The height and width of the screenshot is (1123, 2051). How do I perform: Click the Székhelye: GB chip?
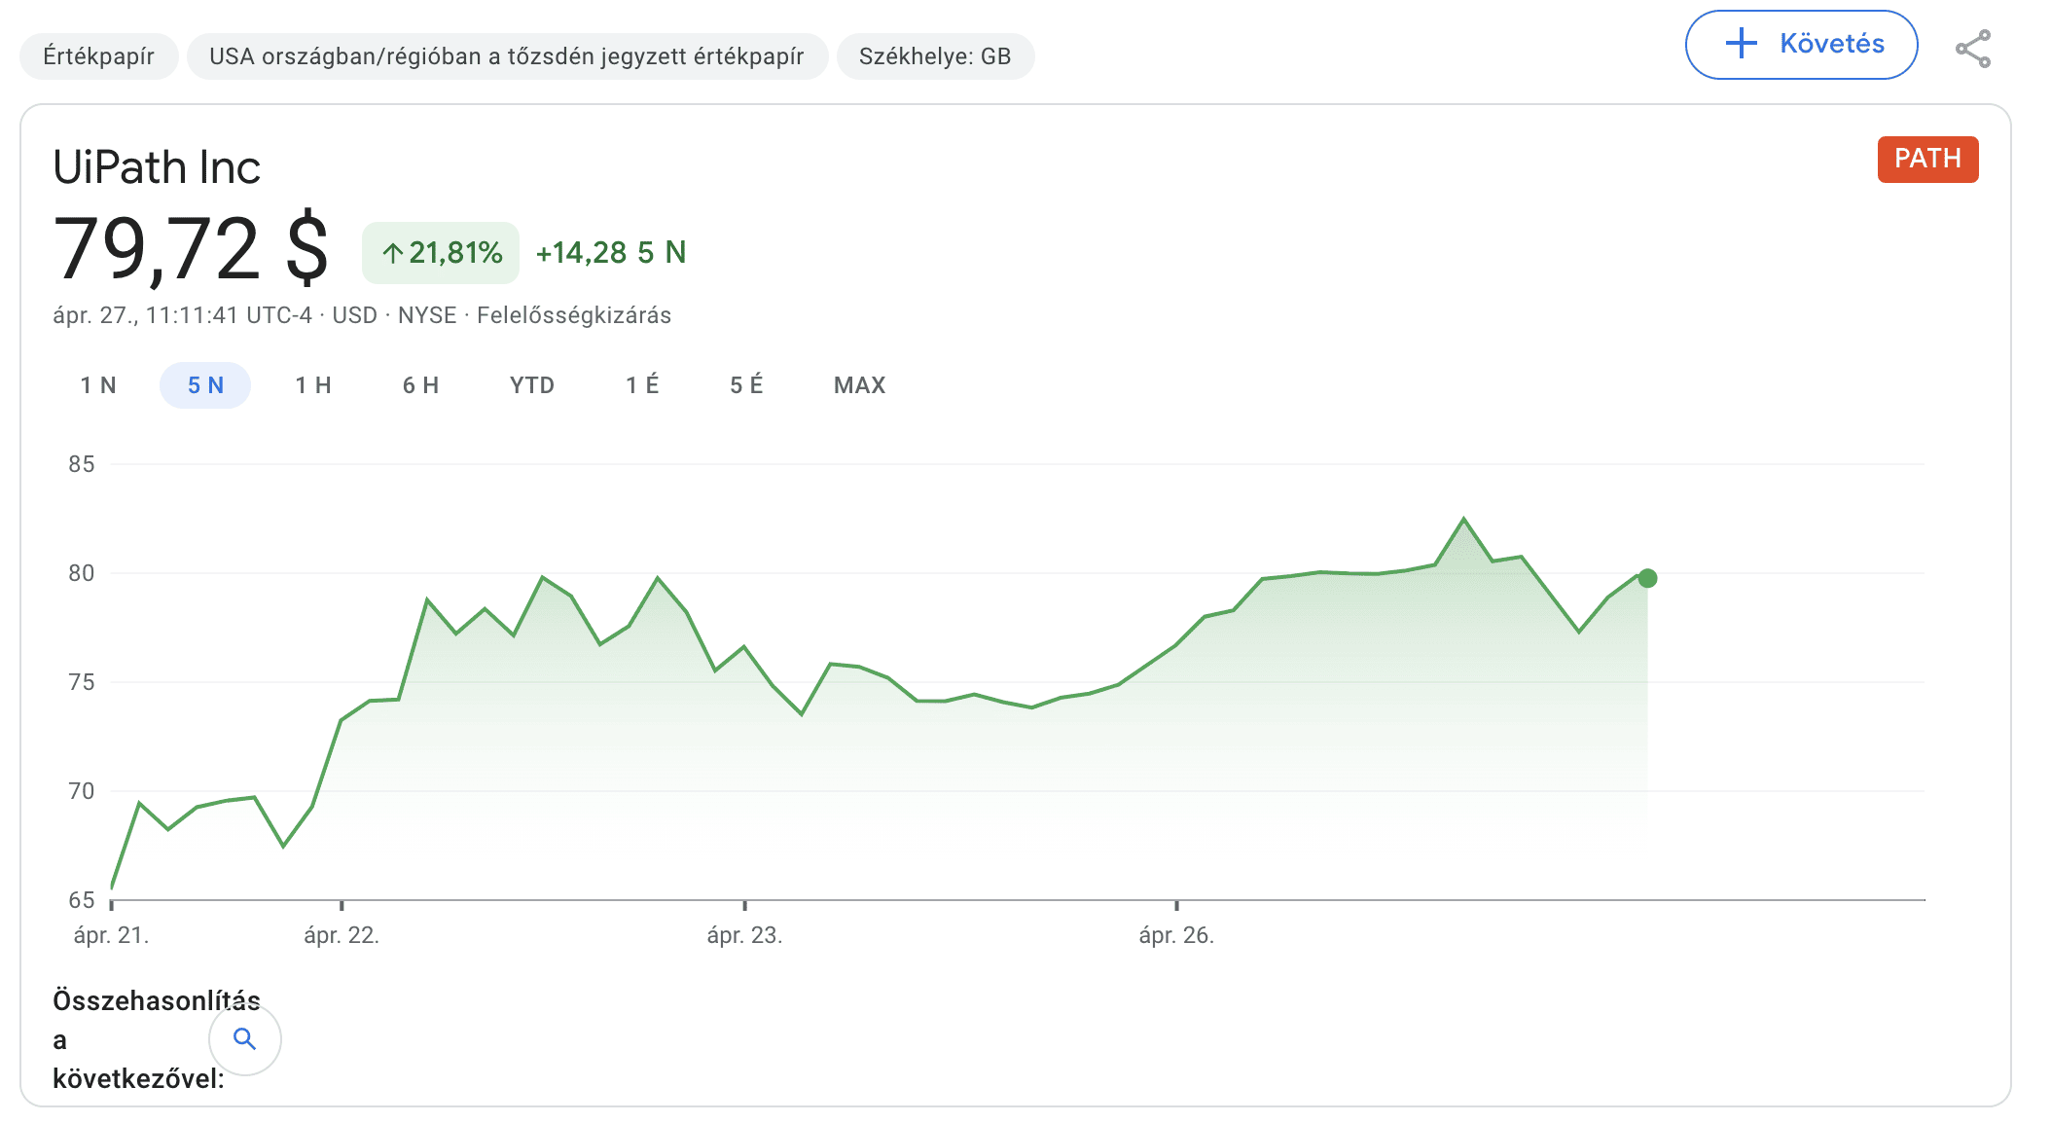coord(934,56)
